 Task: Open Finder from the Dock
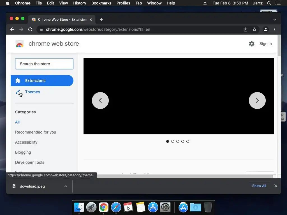pos(79,207)
